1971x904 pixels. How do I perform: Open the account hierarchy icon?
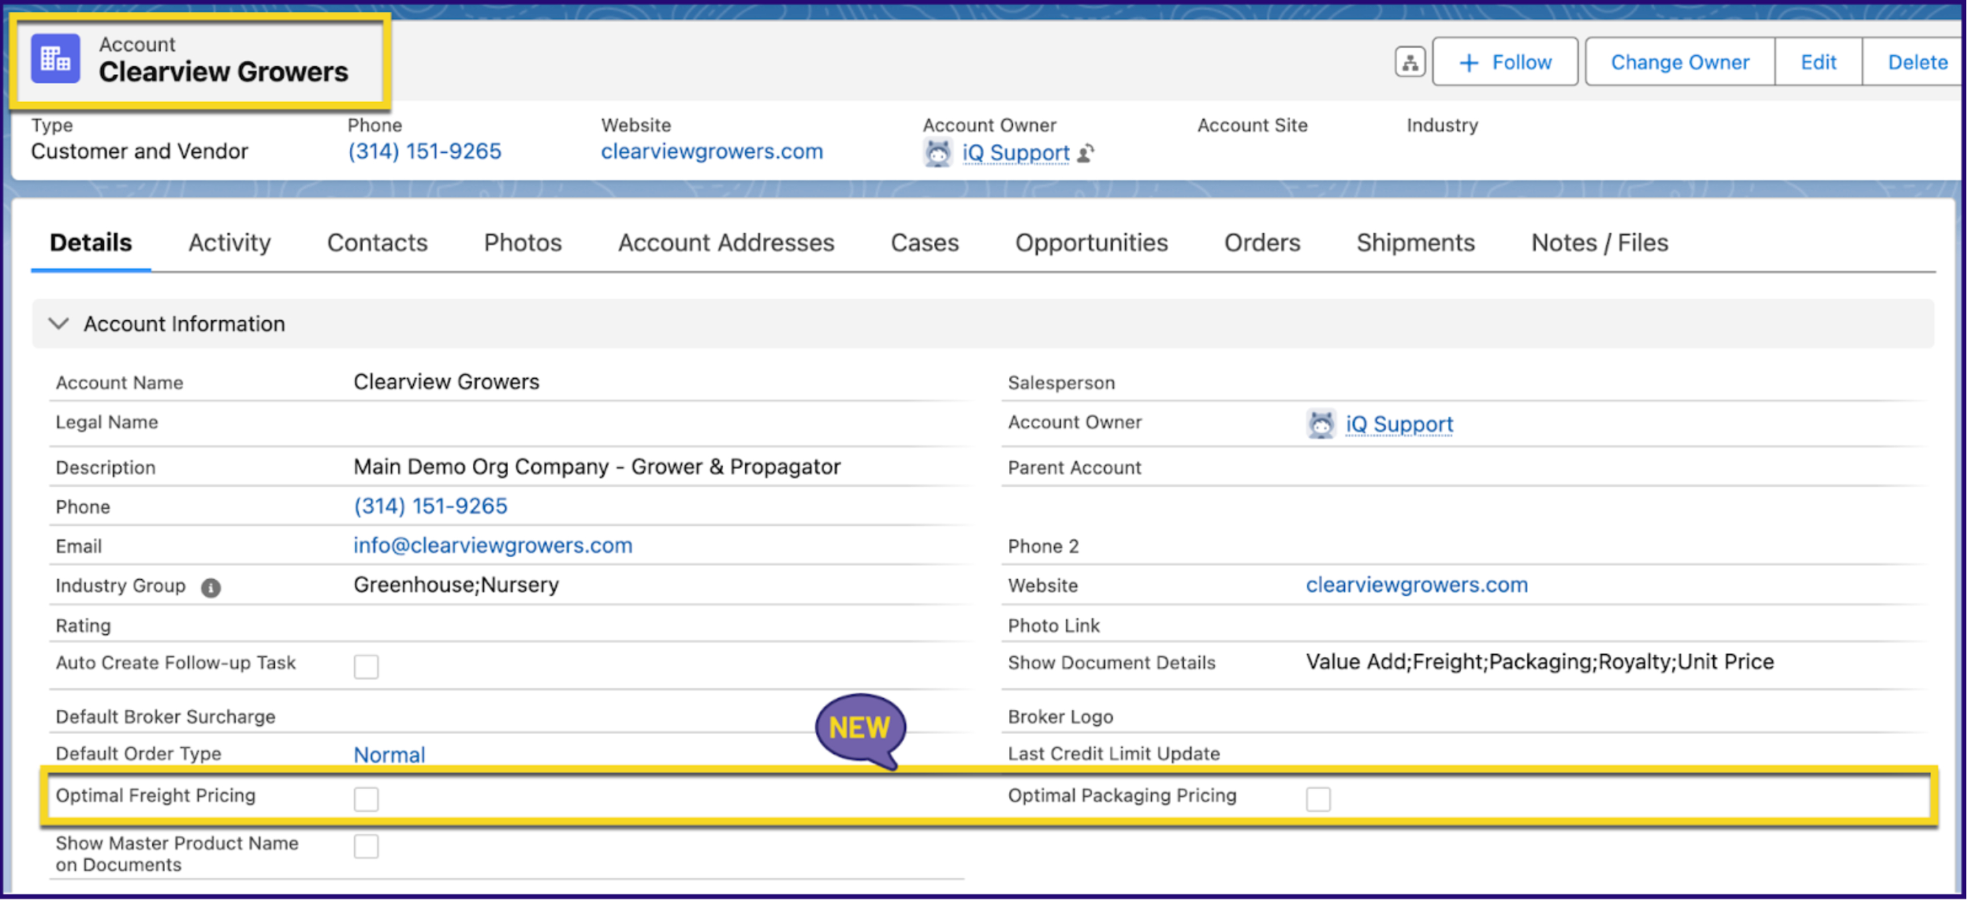coord(1410,62)
